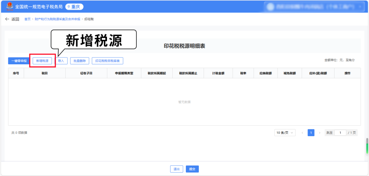Screen dimensions: 369x176
Task: Click the 税目 column header
Action: coord(44,73)
